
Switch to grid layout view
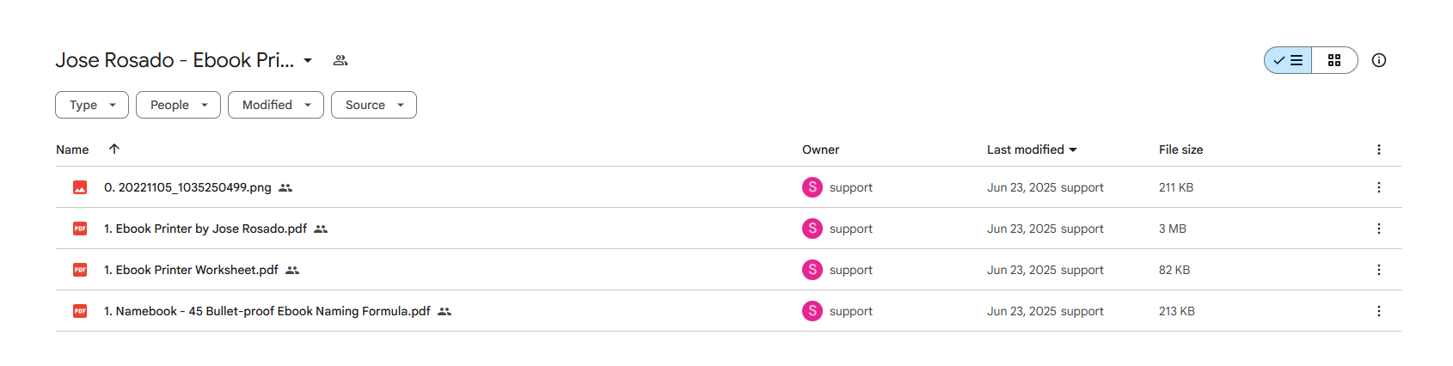point(1334,60)
